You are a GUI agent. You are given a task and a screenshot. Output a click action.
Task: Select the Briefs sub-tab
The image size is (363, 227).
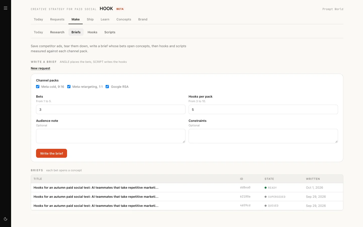76,32
